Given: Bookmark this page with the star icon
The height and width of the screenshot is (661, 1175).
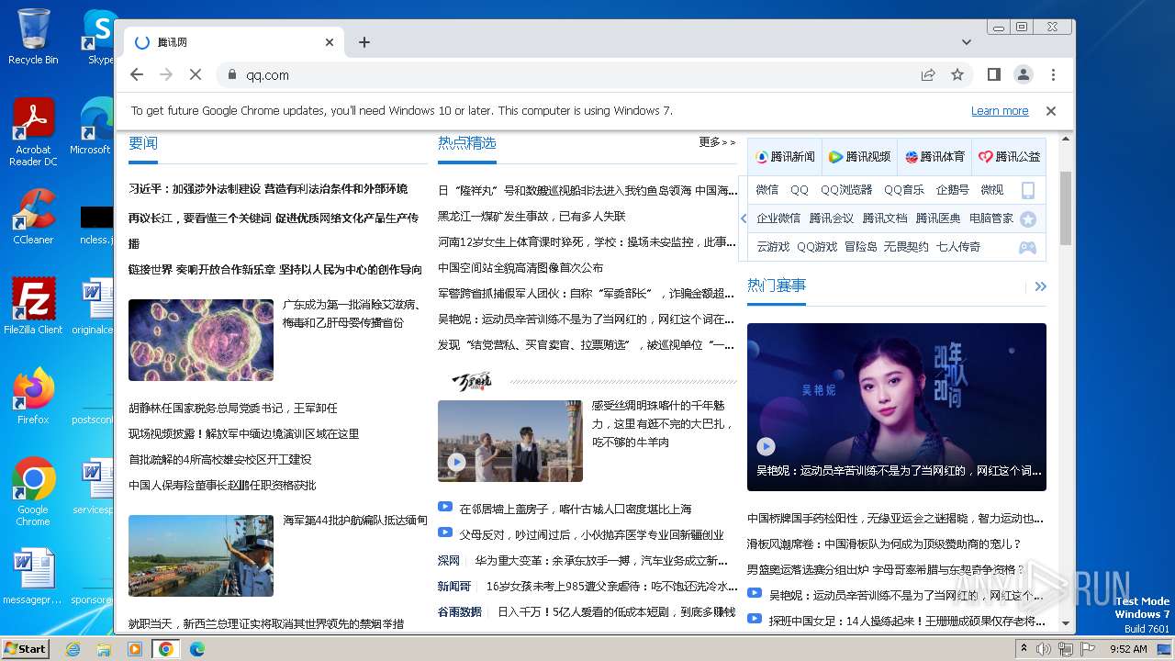Looking at the screenshot, I should click(957, 74).
